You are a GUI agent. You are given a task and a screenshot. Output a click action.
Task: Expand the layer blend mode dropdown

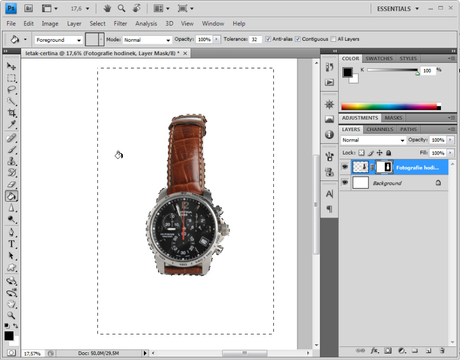pyautogui.click(x=373, y=140)
